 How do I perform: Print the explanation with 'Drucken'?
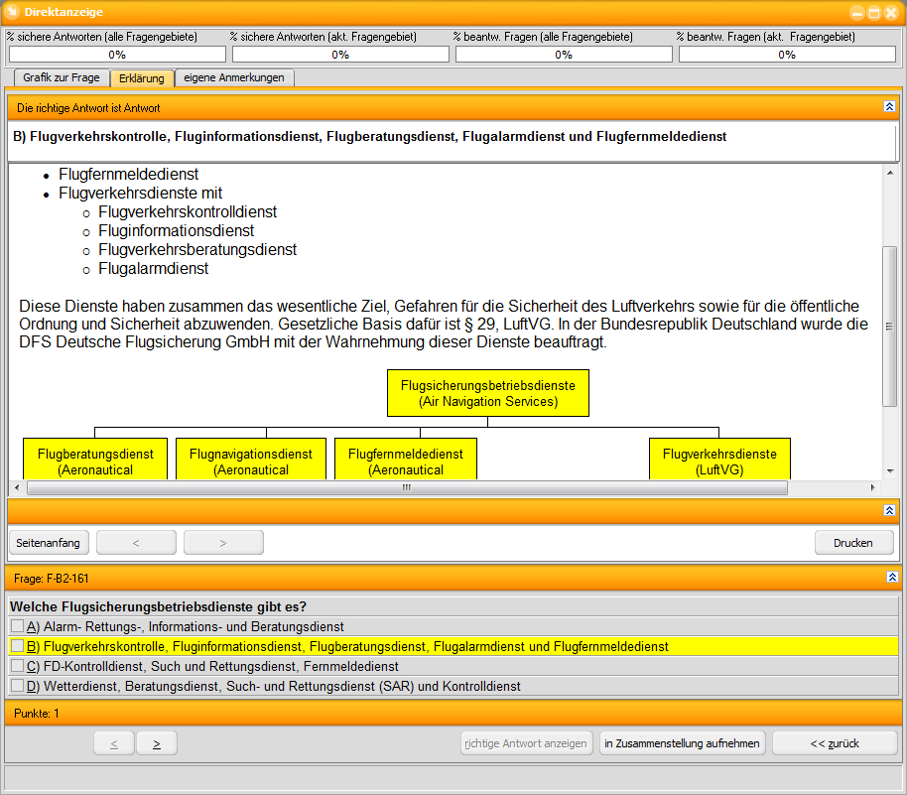tap(853, 543)
